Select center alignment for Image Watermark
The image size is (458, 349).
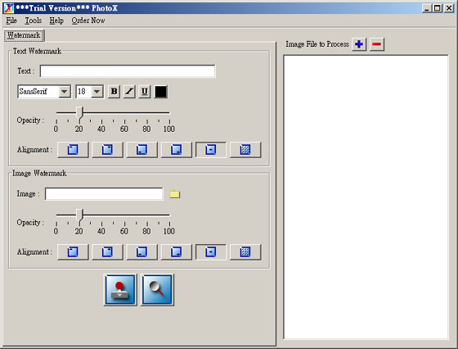click(211, 252)
